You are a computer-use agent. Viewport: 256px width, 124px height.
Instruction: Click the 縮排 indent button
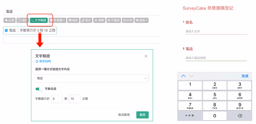pyautogui.click(x=73, y=20)
